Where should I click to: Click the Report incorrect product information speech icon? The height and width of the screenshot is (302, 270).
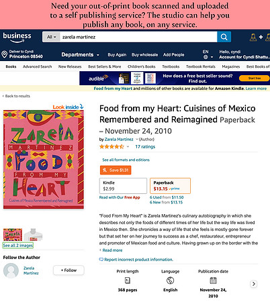tap(101, 260)
